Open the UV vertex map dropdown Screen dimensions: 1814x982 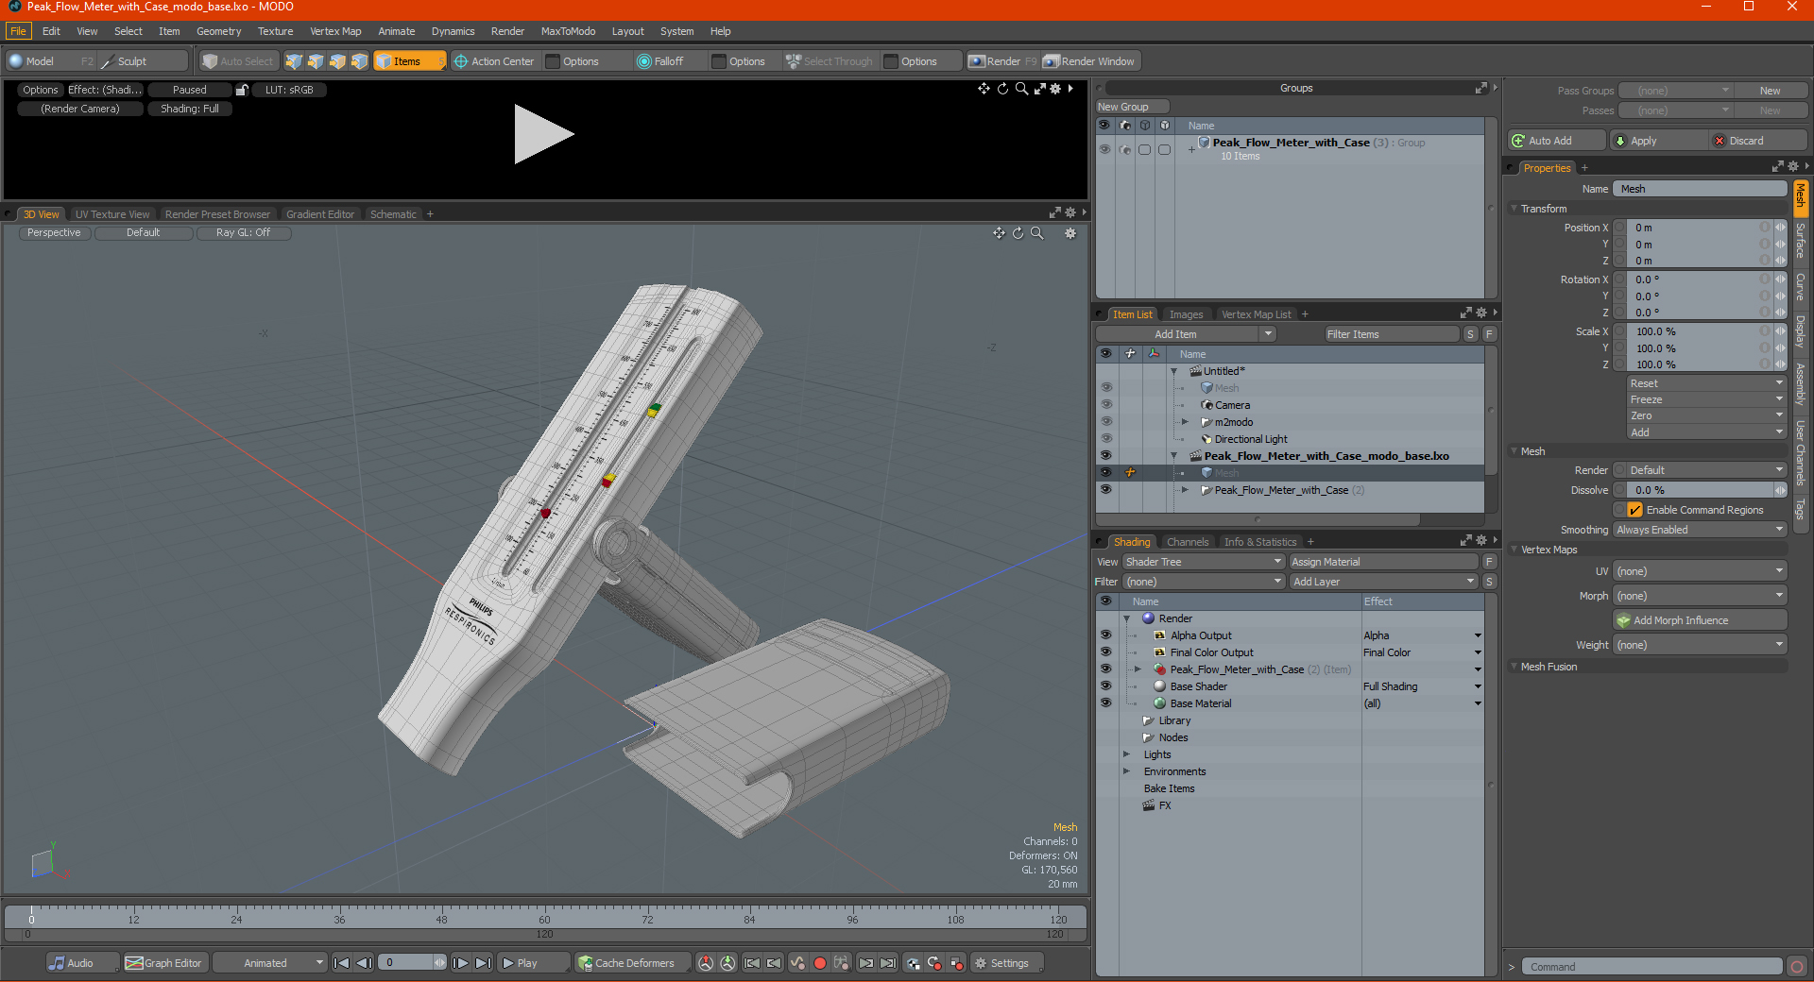click(1700, 571)
